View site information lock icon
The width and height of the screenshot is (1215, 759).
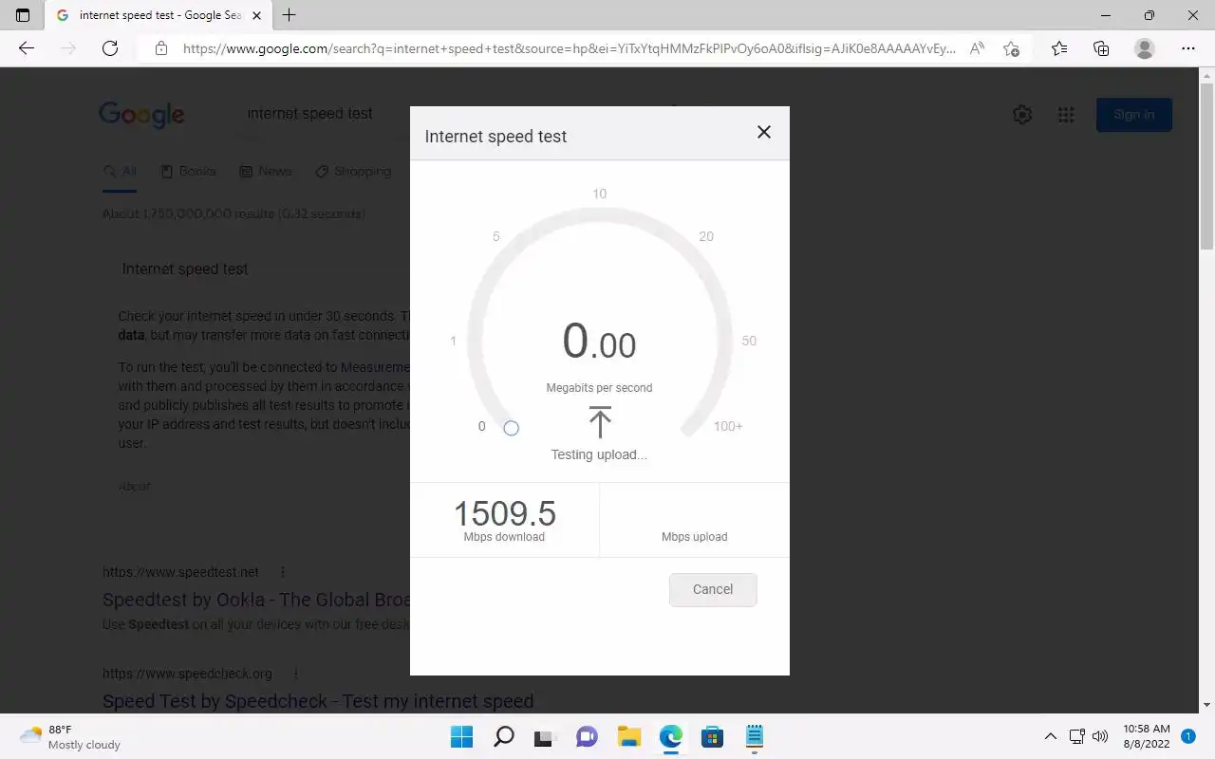pyautogui.click(x=161, y=48)
